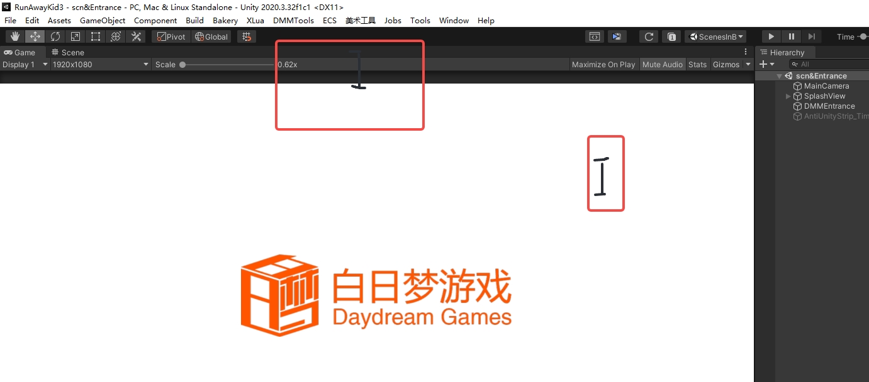Image resolution: width=869 pixels, height=382 pixels.
Task: Toggle Mute Audio in Game view
Action: coord(663,64)
